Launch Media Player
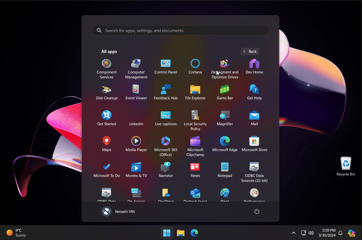 click(136, 144)
